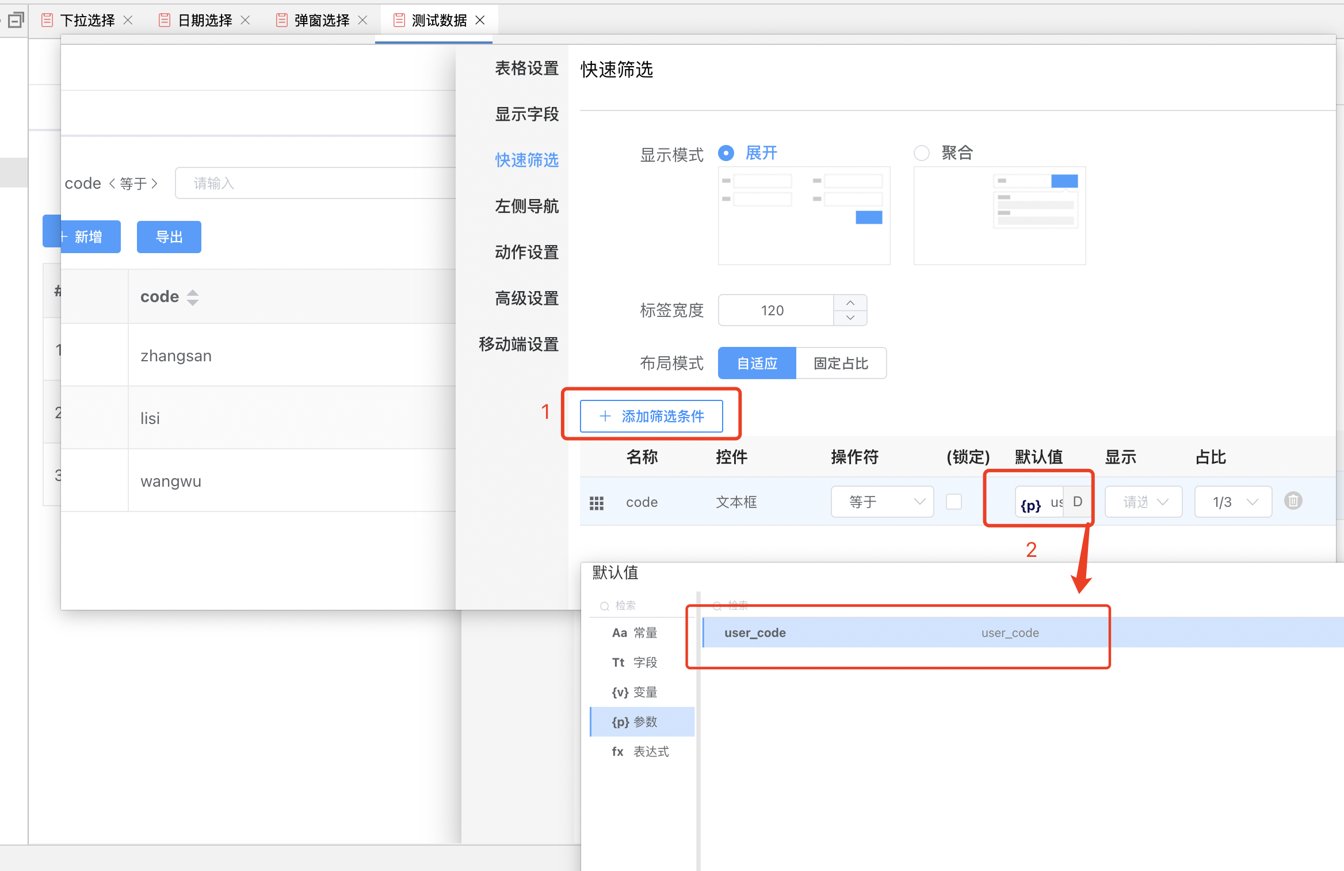Viewport: 1344px width, 871px height.
Task: Click the {p} parameter icon in default value
Action: click(1030, 505)
